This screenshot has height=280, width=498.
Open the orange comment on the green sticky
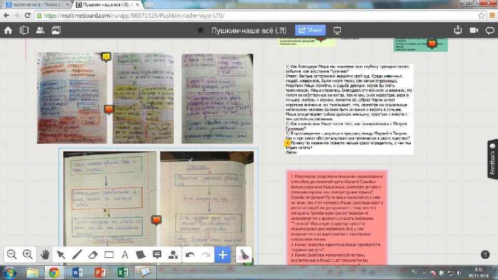(431, 44)
